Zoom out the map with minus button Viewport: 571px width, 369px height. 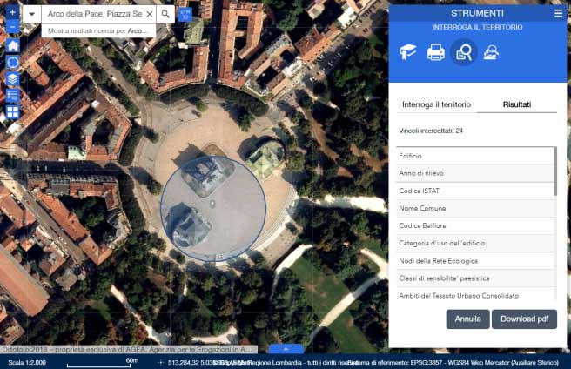(13, 27)
